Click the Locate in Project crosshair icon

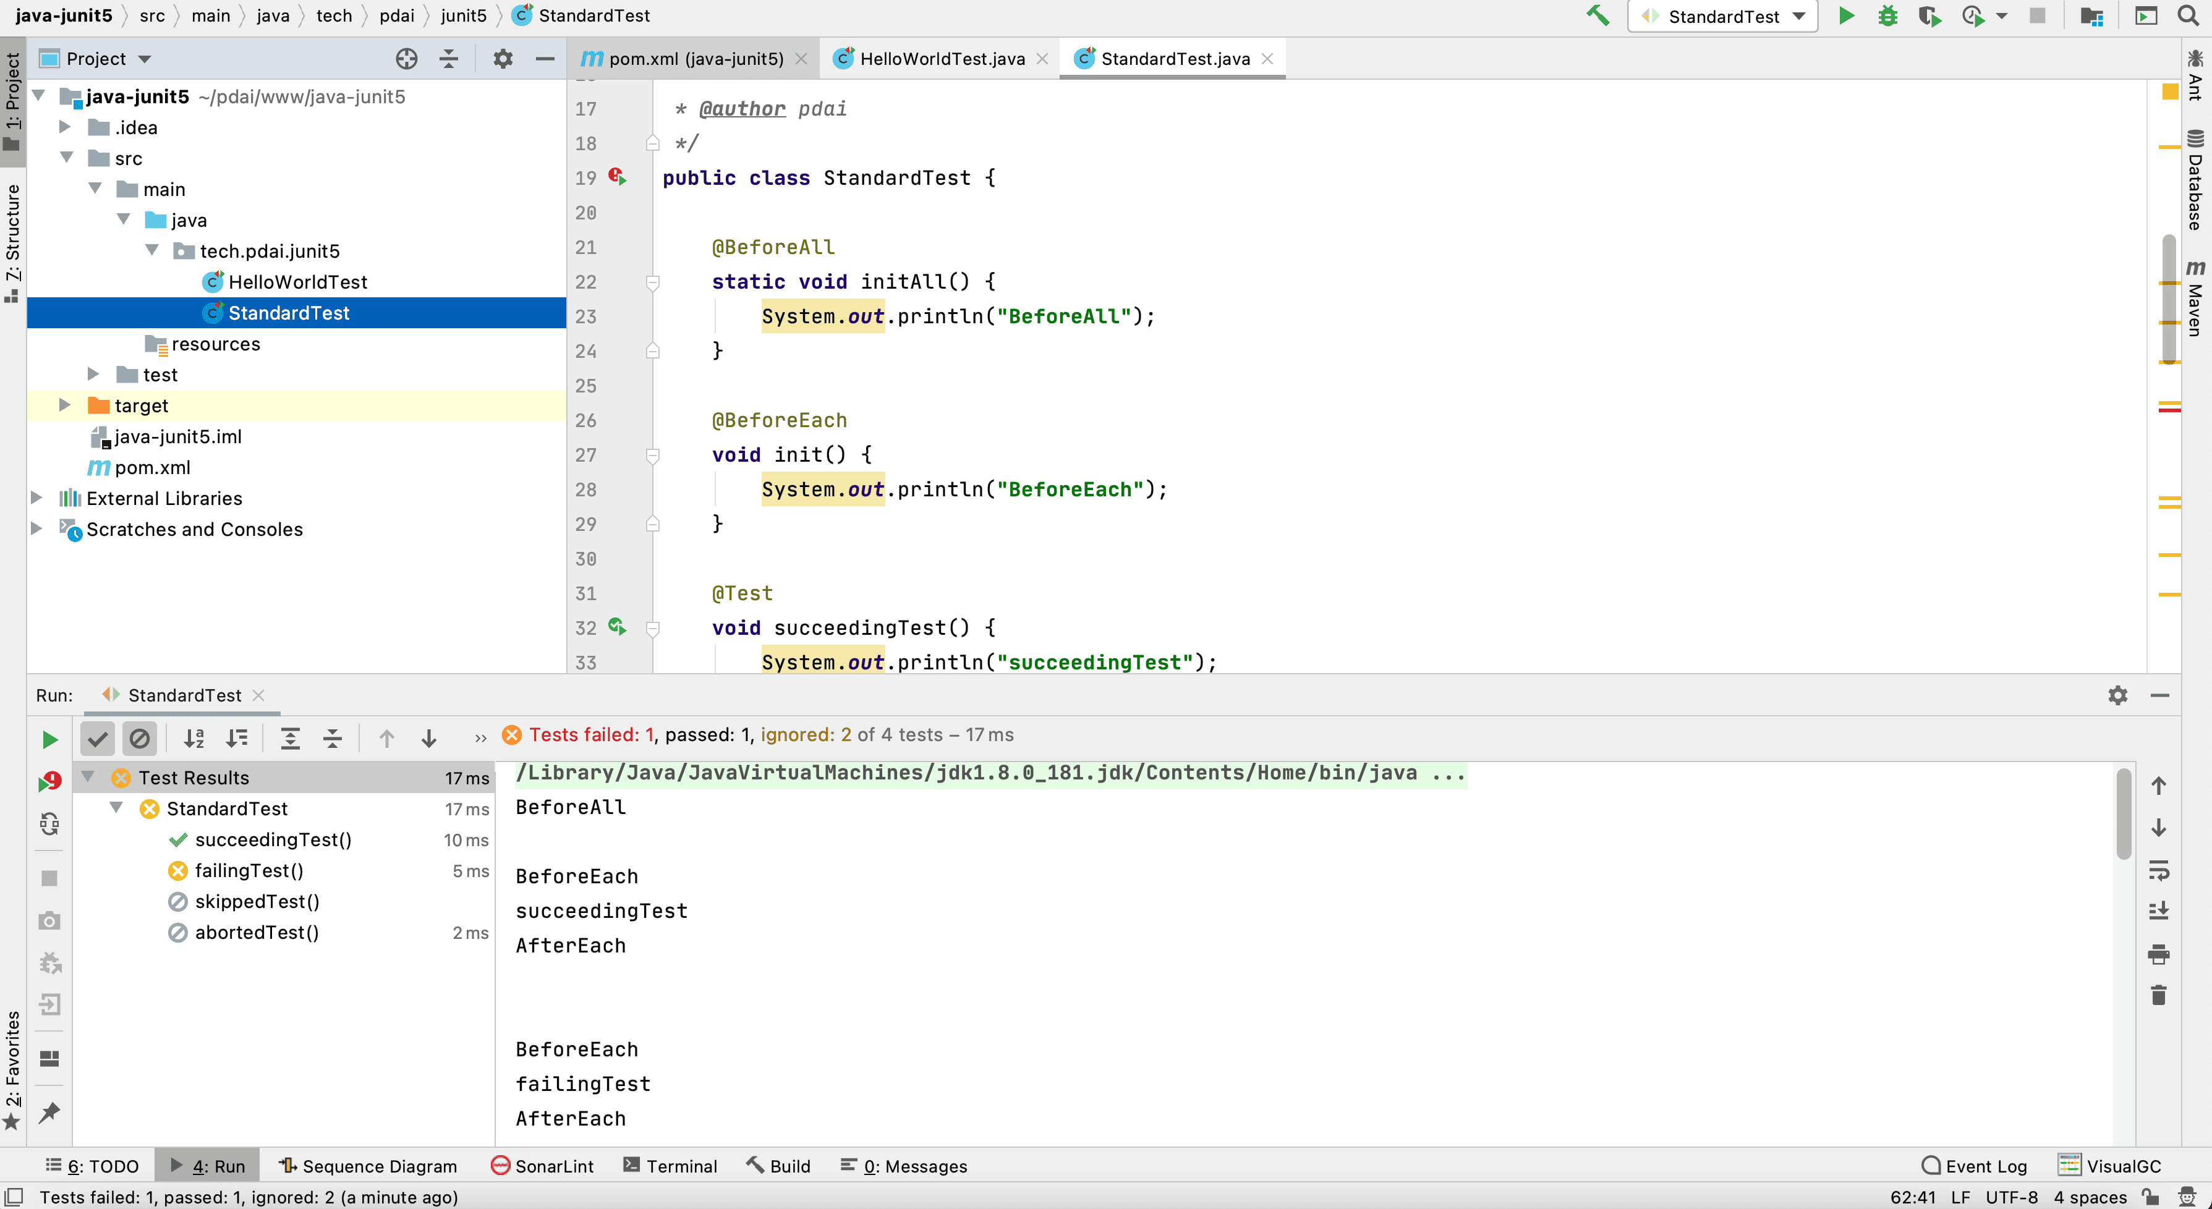tap(406, 58)
